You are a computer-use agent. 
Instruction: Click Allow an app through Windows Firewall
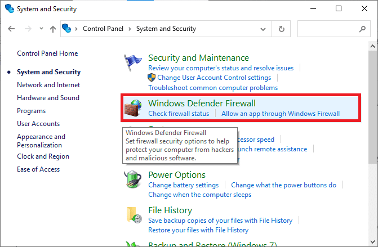click(x=281, y=114)
